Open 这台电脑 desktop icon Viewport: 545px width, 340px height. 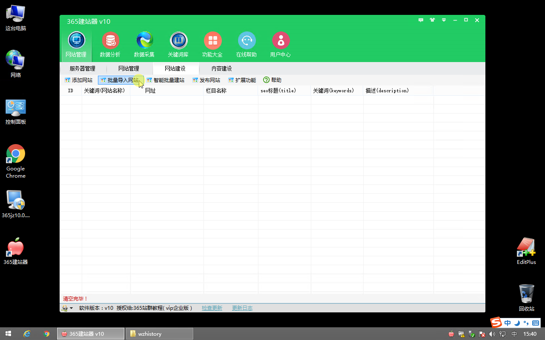click(x=16, y=18)
